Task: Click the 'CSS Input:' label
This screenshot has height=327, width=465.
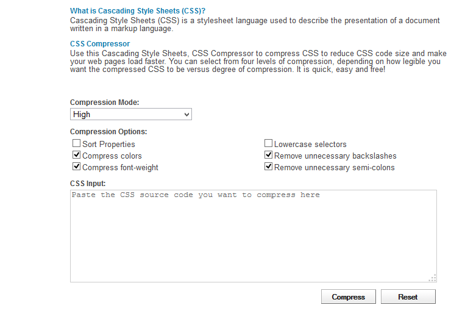Action: (x=88, y=184)
